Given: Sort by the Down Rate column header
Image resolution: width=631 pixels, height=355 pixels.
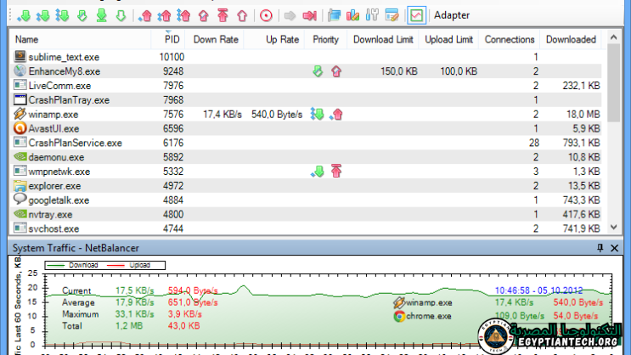Looking at the screenshot, I should (216, 39).
